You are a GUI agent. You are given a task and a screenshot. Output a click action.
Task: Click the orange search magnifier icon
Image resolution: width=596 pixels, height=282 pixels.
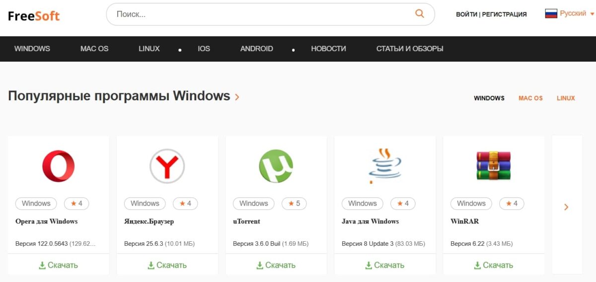(x=420, y=14)
